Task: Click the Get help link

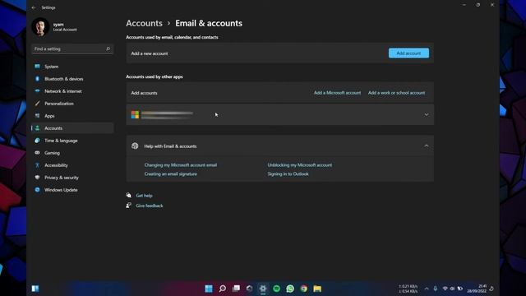Action: click(x=144, y=196)
